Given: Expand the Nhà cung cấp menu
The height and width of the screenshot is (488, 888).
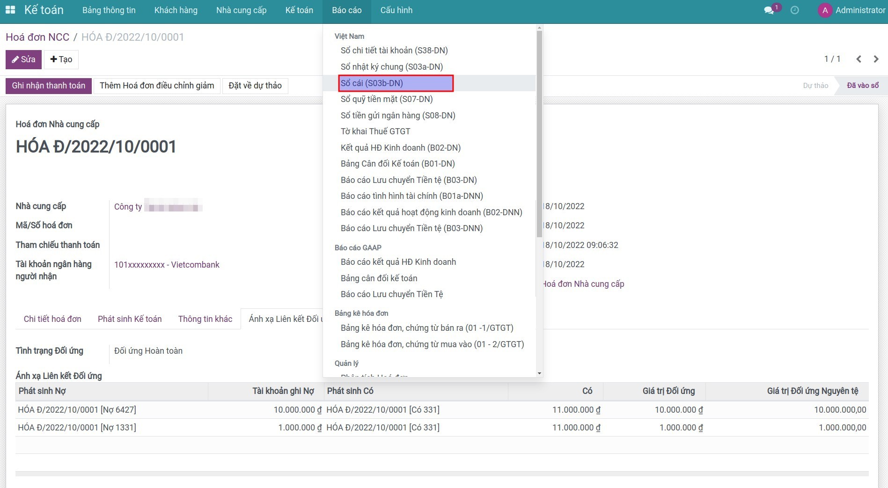Looking at the screenshot, I should (x=241, y=10).
